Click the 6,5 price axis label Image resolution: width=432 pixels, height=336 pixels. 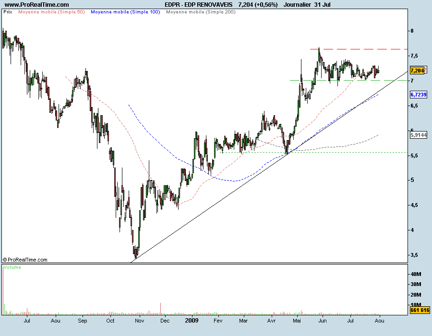(x=414, y=106)
